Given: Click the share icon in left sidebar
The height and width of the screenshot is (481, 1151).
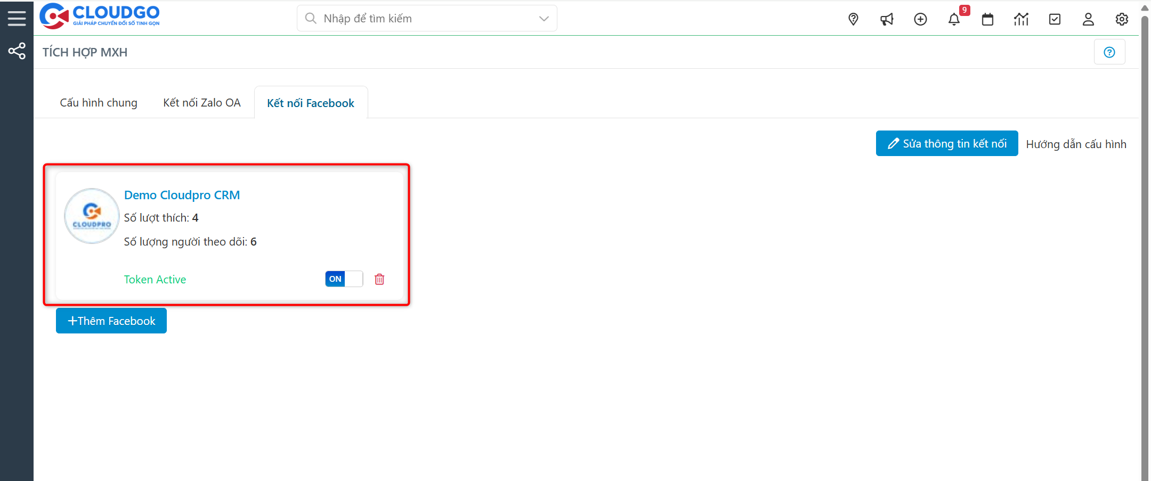Looking at the screenshot, I should tap(17, 51).
